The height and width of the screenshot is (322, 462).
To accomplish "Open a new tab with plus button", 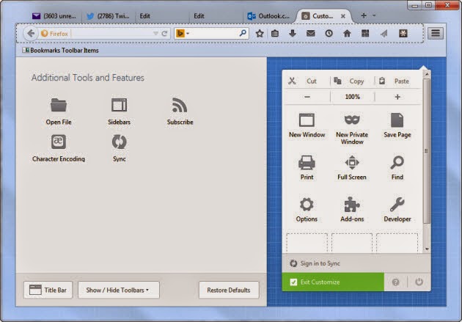I will click(364, 15).
